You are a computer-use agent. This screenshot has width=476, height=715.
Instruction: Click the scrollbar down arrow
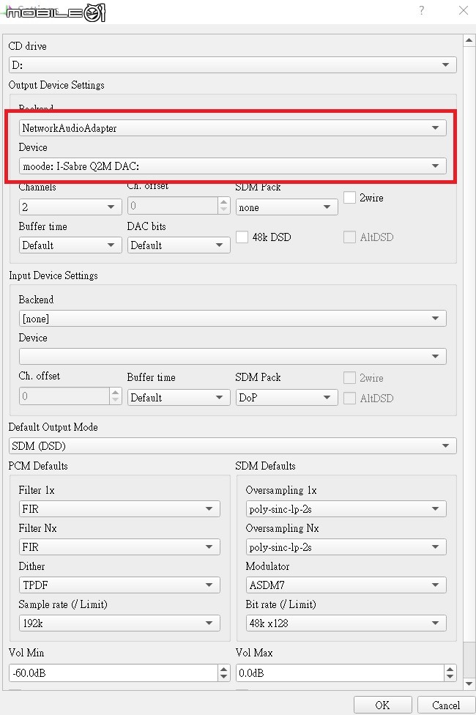tap(469, 683)
